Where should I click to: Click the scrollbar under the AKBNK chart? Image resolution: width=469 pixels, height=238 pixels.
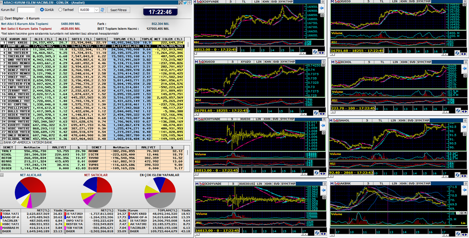tap(389, 235)
